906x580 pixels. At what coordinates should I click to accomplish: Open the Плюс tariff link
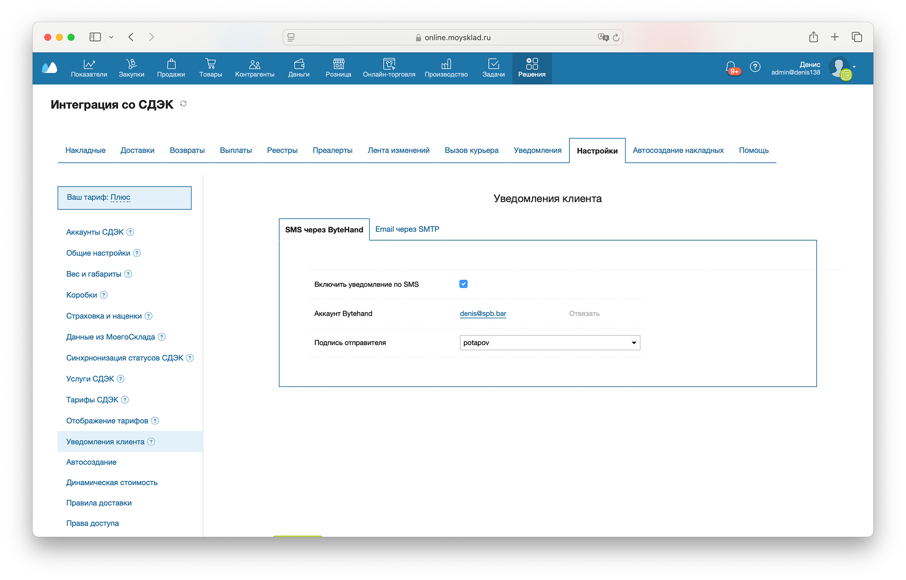[x=120, y=197]
